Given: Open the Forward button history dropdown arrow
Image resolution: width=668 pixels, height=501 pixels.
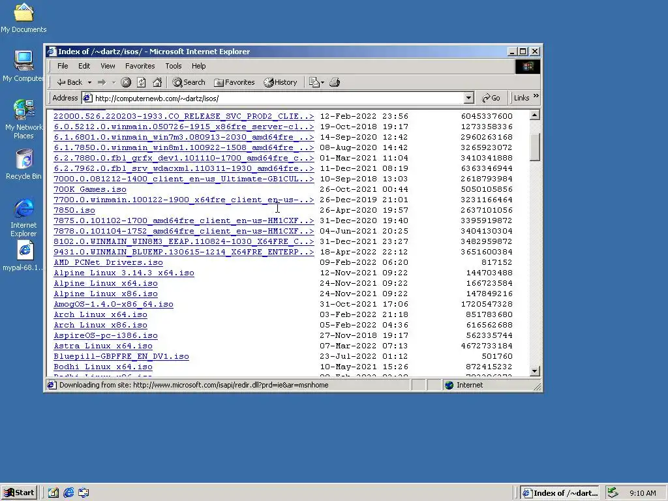Looking at the screenshot, I should 114,82.
